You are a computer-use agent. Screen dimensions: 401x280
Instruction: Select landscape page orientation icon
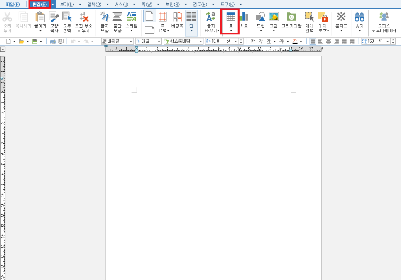tap(149, 29)
